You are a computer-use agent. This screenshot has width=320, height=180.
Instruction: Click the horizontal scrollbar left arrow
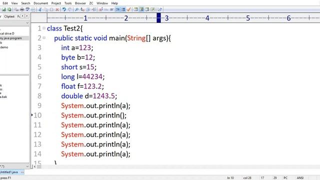pos(34,166)
